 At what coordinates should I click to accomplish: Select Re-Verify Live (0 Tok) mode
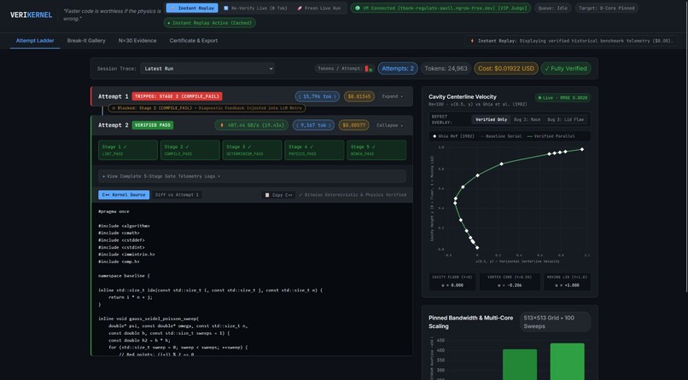255,8
